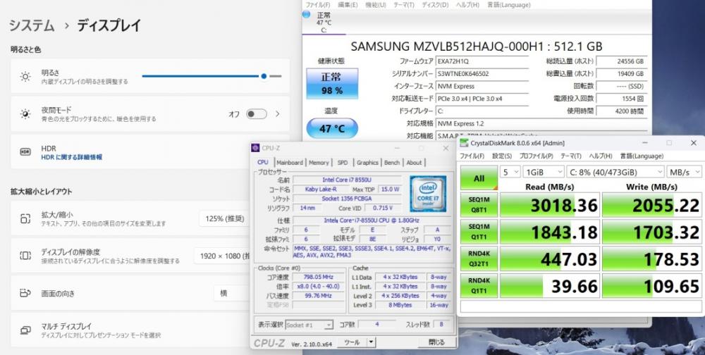
Task: Click health status 正常 98 % button
Action: pos(332,84)
